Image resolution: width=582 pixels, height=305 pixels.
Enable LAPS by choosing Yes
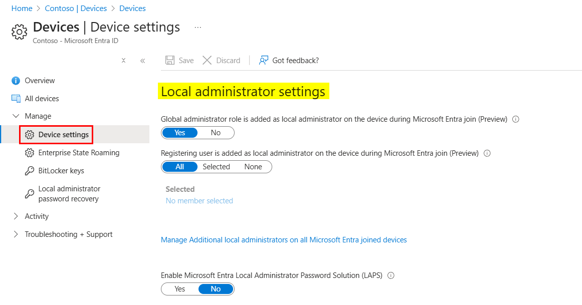(x=180, y=289)
